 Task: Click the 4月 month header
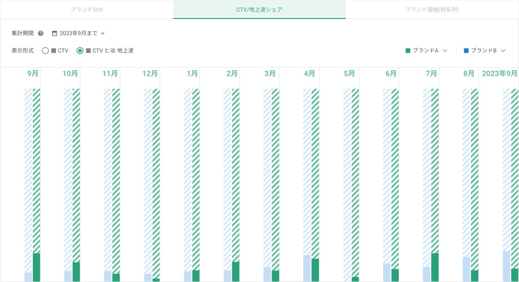pos(309,74)
